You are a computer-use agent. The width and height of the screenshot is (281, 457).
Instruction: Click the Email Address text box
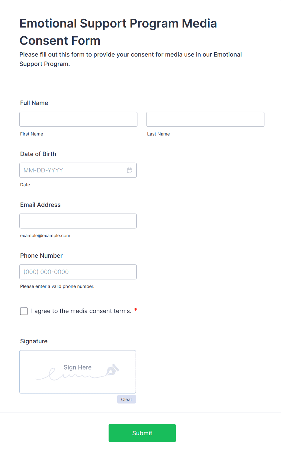(78, 221)
